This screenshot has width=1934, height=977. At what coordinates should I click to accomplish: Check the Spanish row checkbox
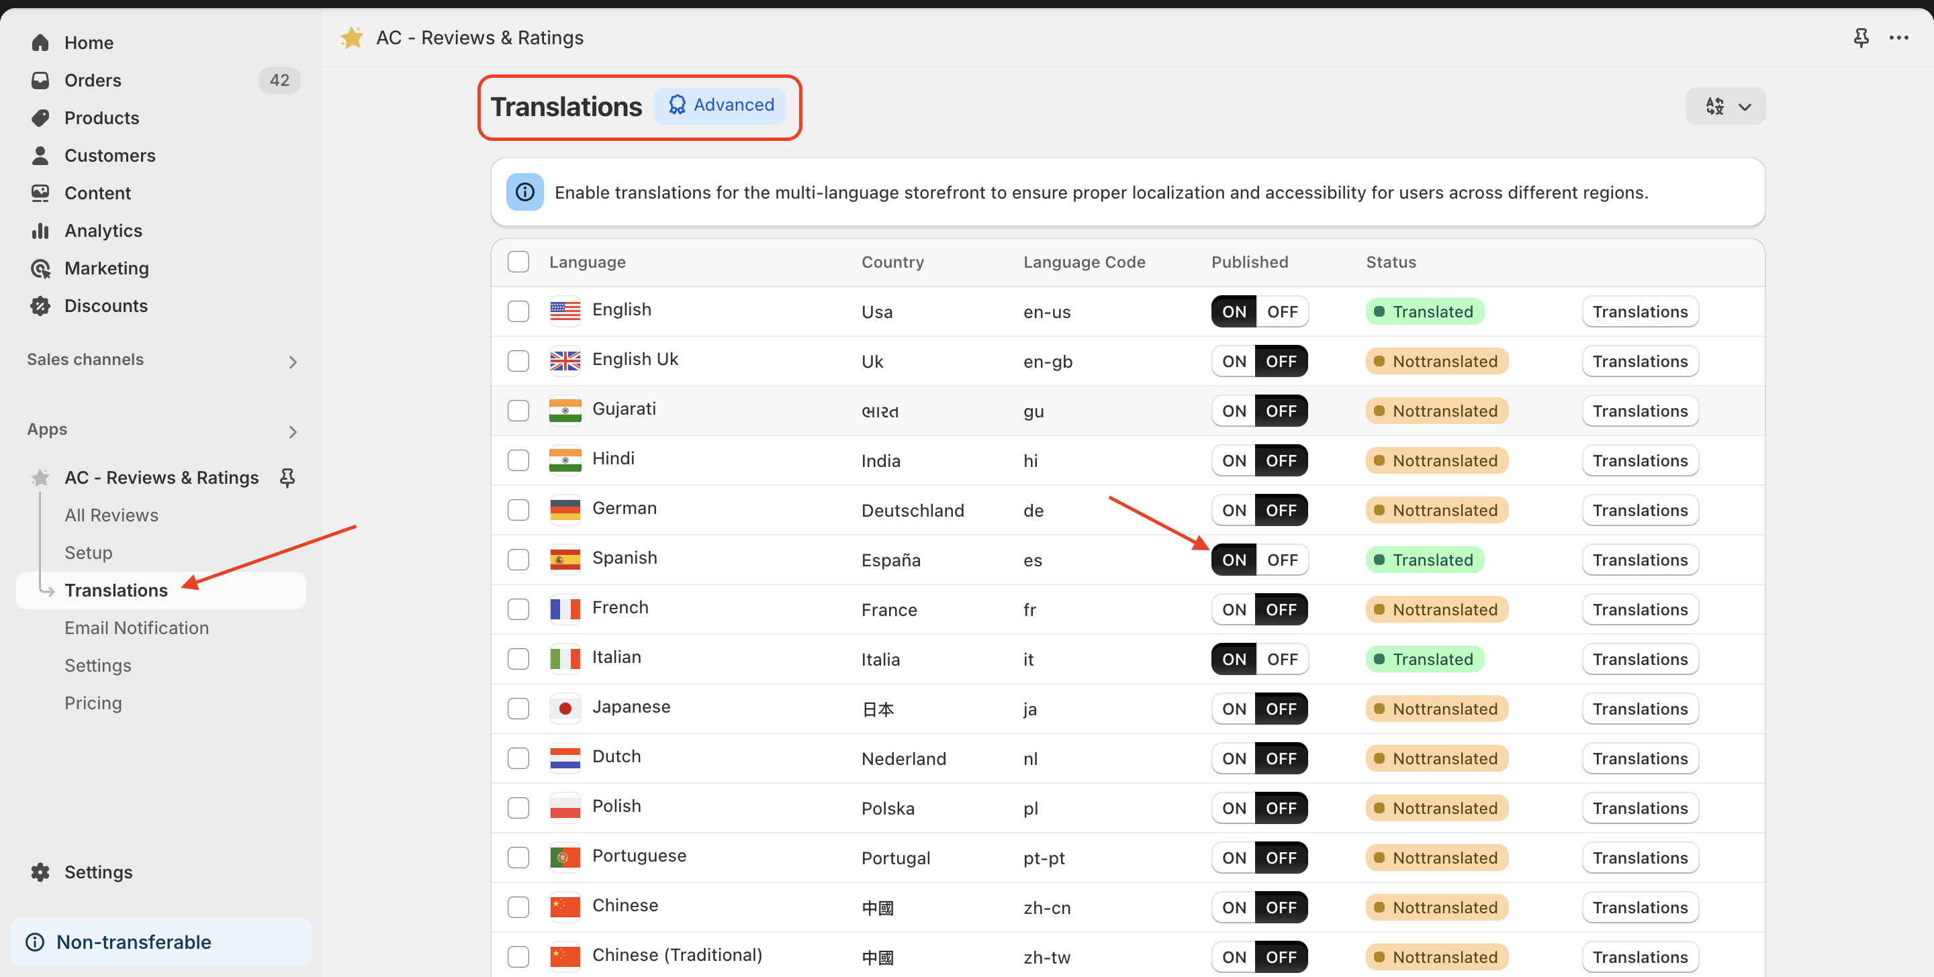coord(518,560)
